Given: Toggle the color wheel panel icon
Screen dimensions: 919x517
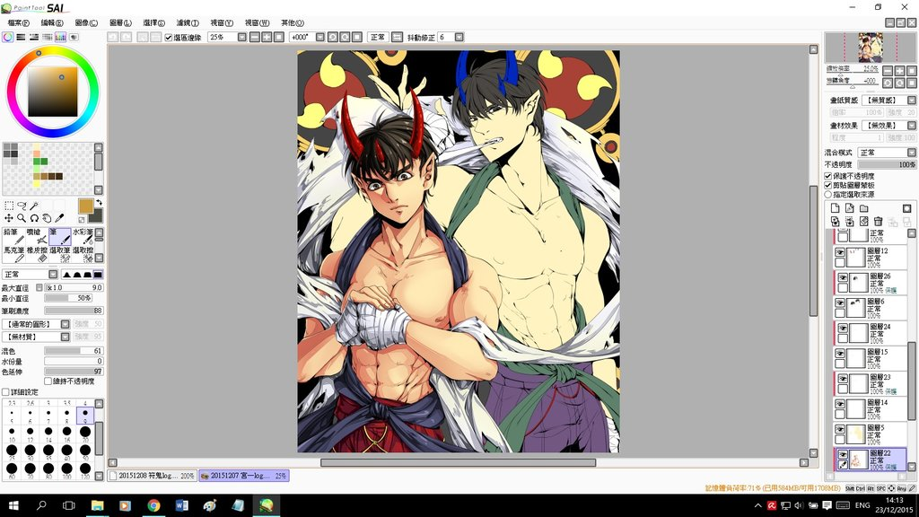Looking at the screenshot, I should (x=7, y=37).
